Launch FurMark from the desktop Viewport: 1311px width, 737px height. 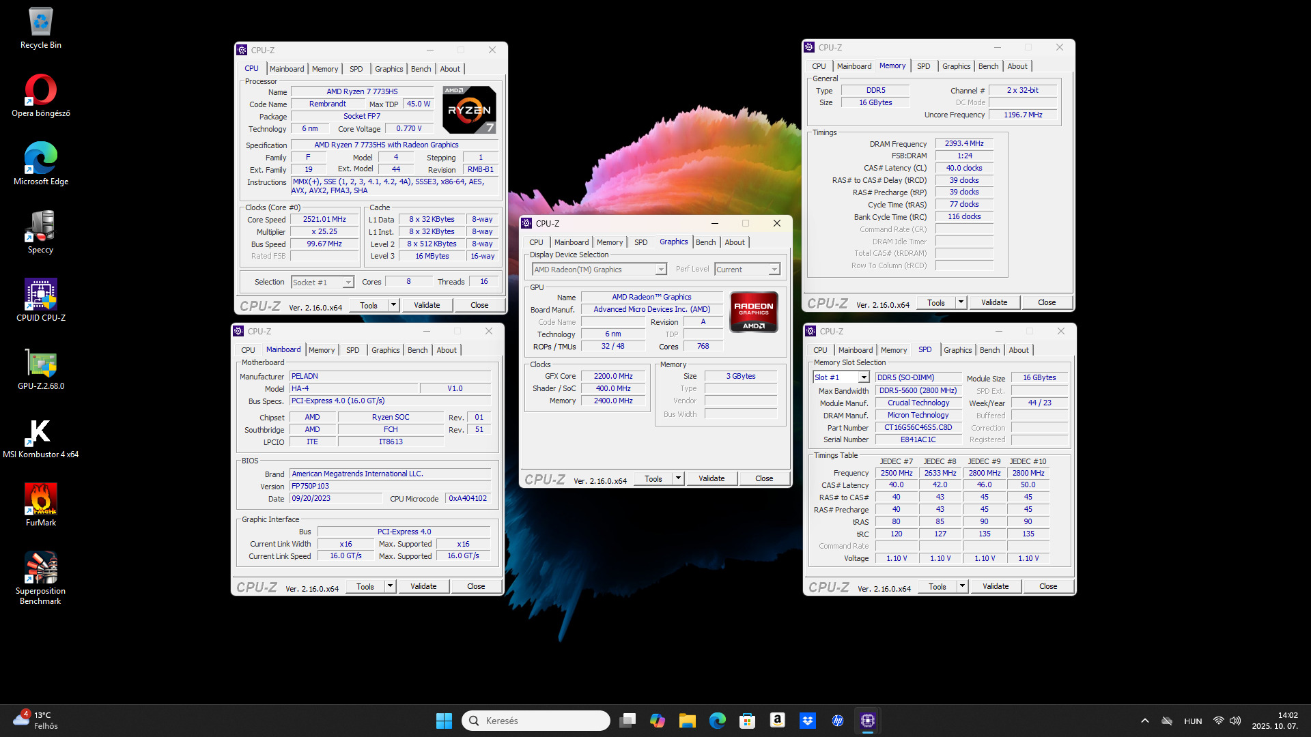pyautogui.click(x=41, y=506)
